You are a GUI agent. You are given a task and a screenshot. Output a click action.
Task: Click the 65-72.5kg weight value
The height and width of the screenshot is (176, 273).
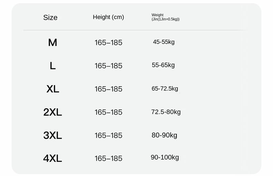pos(165,89)
